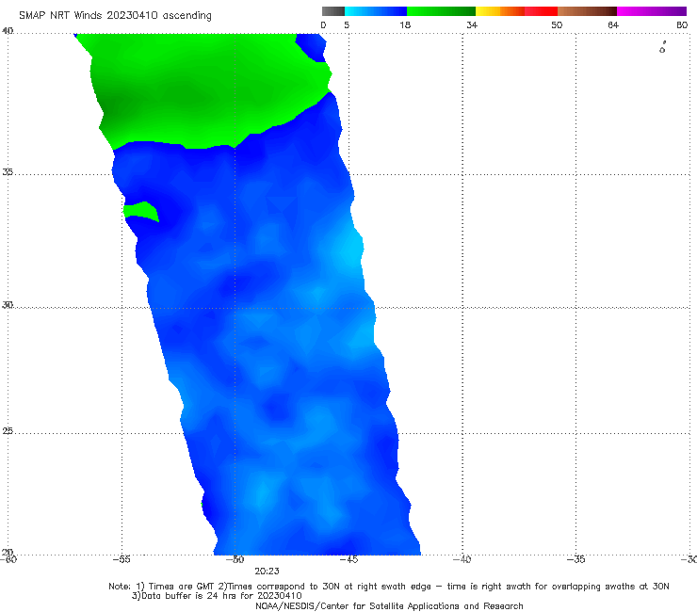Click the magenta-purple 64-80 colorbar segment

(652, 11)
